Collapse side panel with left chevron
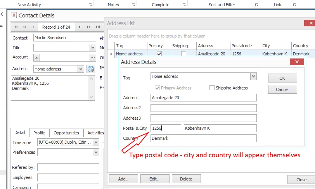Viewport: 315px width, 189px height. coord(2,14)
